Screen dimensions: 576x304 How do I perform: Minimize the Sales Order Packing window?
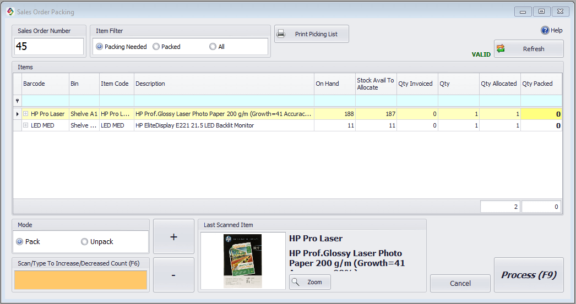click(x=523, y=12)
